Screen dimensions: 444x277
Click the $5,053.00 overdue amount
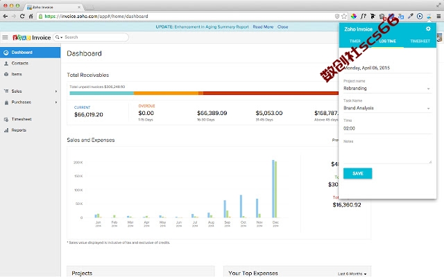click(x=269, y=113)
